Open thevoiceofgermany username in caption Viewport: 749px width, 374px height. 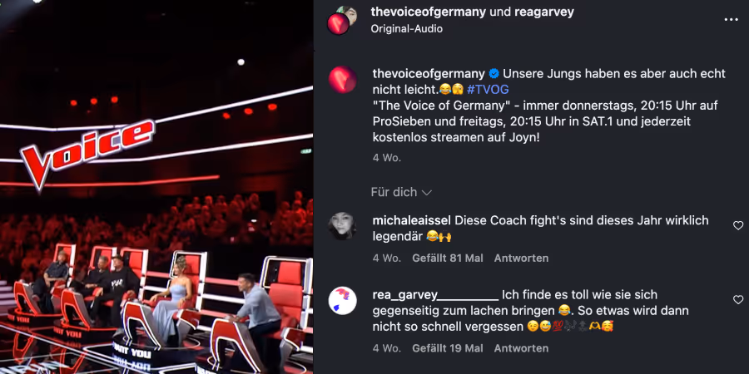(429, 73)
